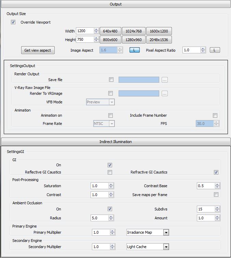Adjust Subdivs spinner arrows
This screenshot has height=258, width=231.
pyautogui.click(x=217, y=209)
